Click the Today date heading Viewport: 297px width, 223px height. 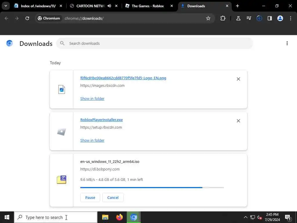(55, 63)
